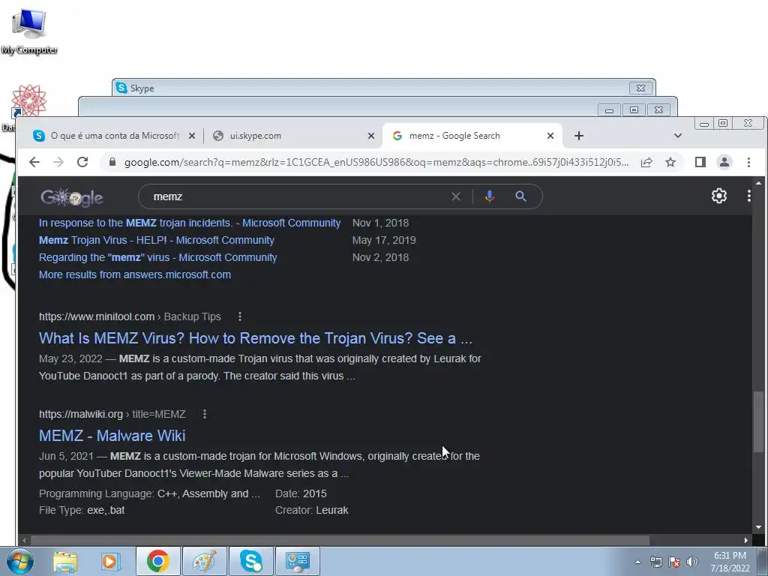This screenshot has height=576, width=768.
Task: Click the forward navigation arrow
Action: point(58,162)
